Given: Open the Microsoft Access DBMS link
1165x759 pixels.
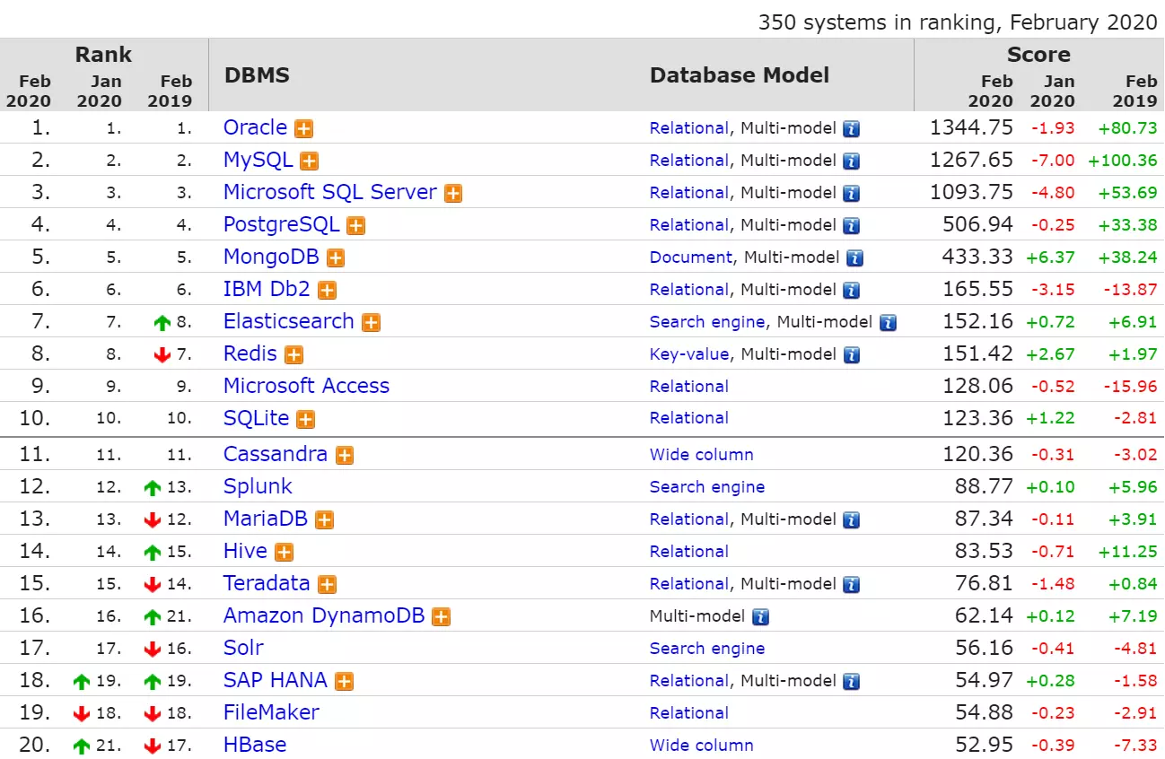Looking at the screenshot, I should pos(306,387).
